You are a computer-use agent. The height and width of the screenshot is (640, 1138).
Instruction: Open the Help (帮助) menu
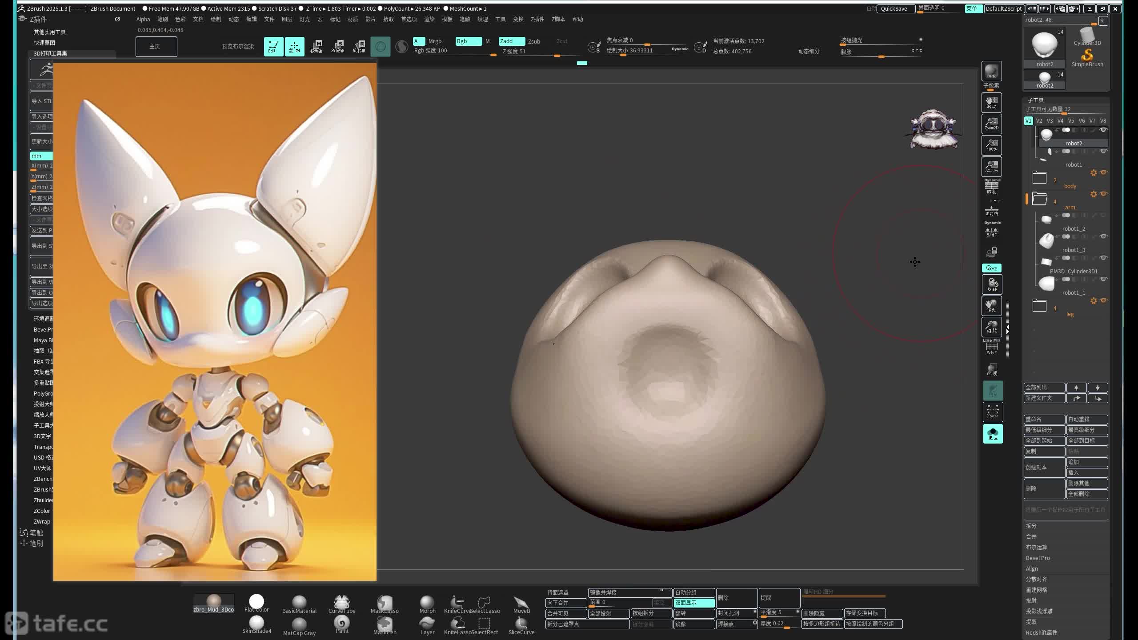pyautogui.click(x=577, y=19)
